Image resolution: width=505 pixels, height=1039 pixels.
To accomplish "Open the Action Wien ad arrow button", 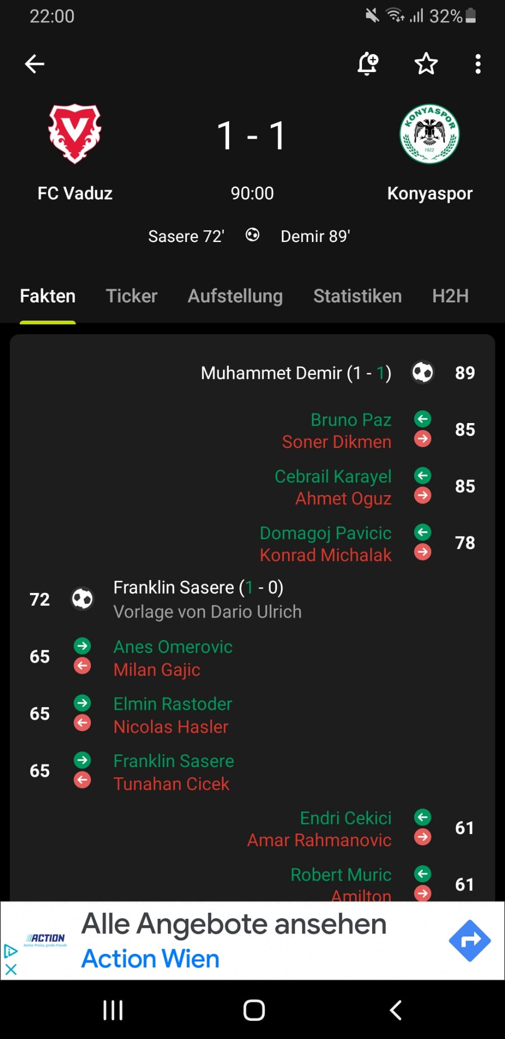I will coord(470,941).
